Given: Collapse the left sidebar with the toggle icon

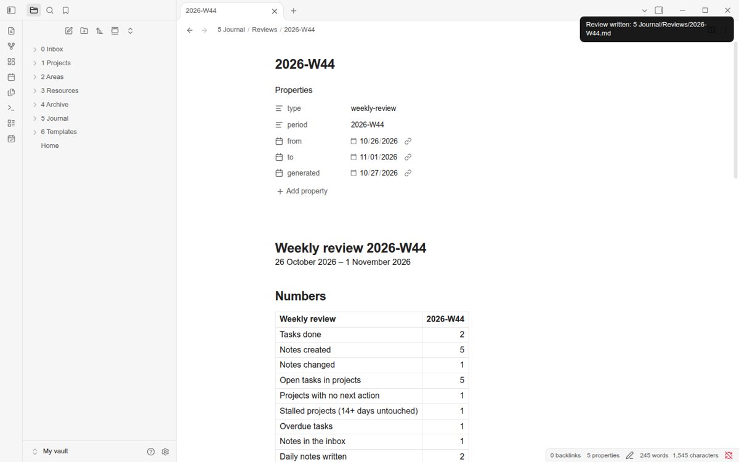Looking at the screenshot, I should (x=11, y=10).
